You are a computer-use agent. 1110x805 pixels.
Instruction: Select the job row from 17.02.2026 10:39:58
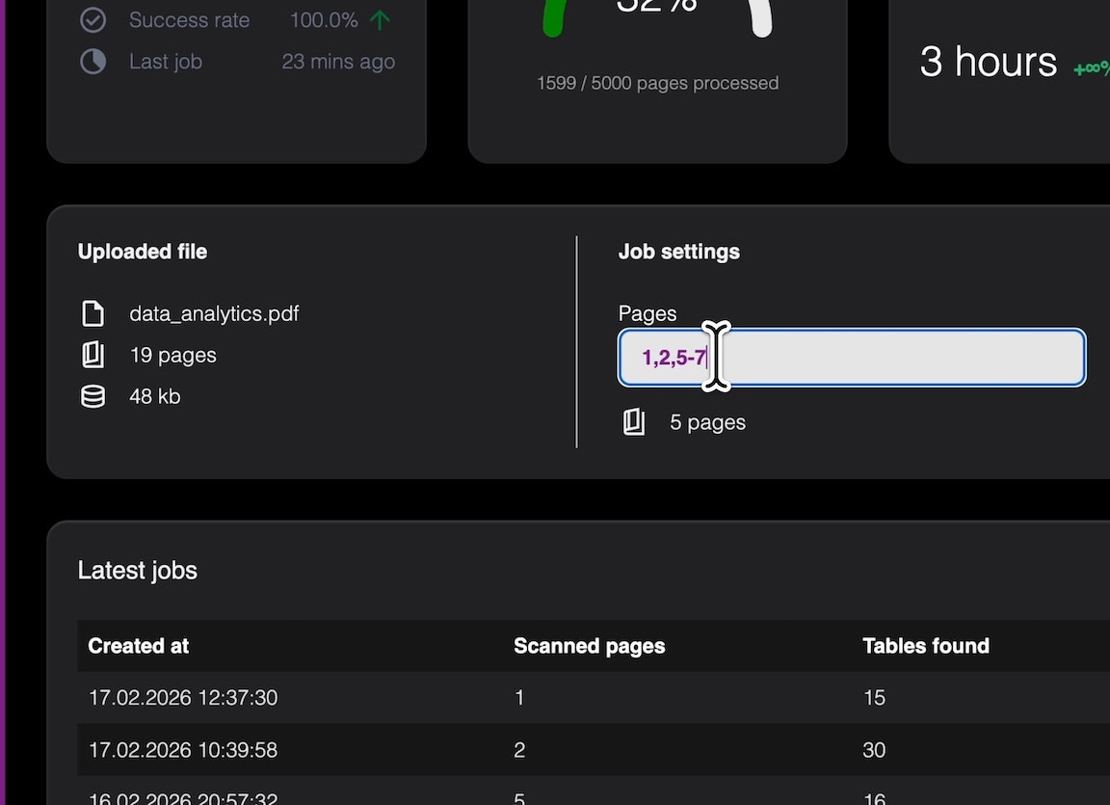point(385,749)
